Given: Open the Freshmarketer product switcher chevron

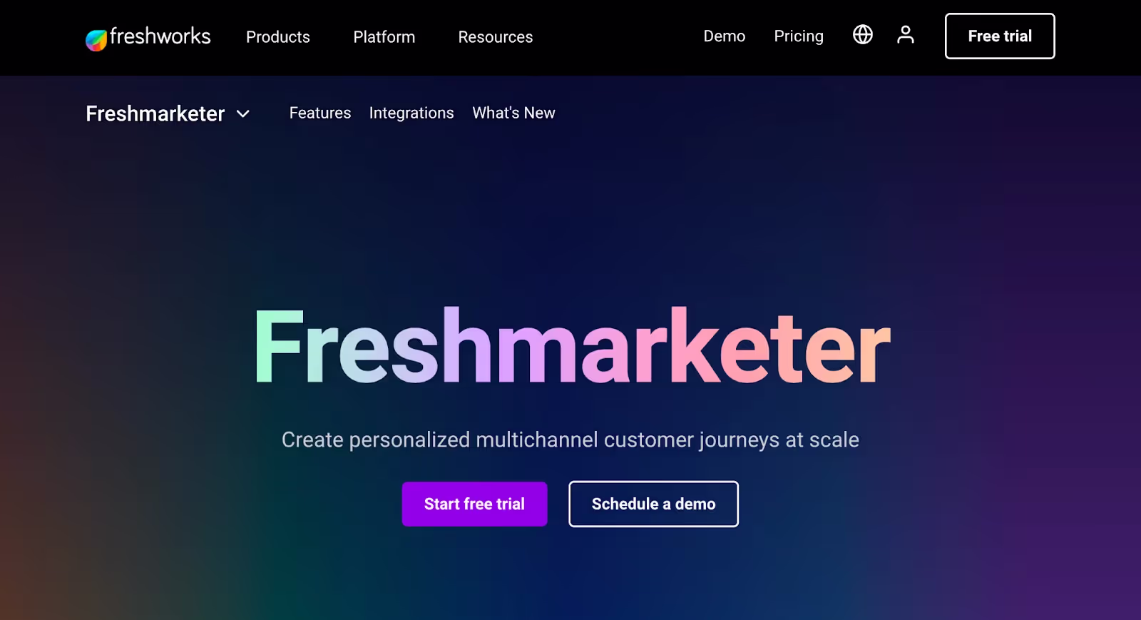Looking at the screenshot, I should point(242,114).
